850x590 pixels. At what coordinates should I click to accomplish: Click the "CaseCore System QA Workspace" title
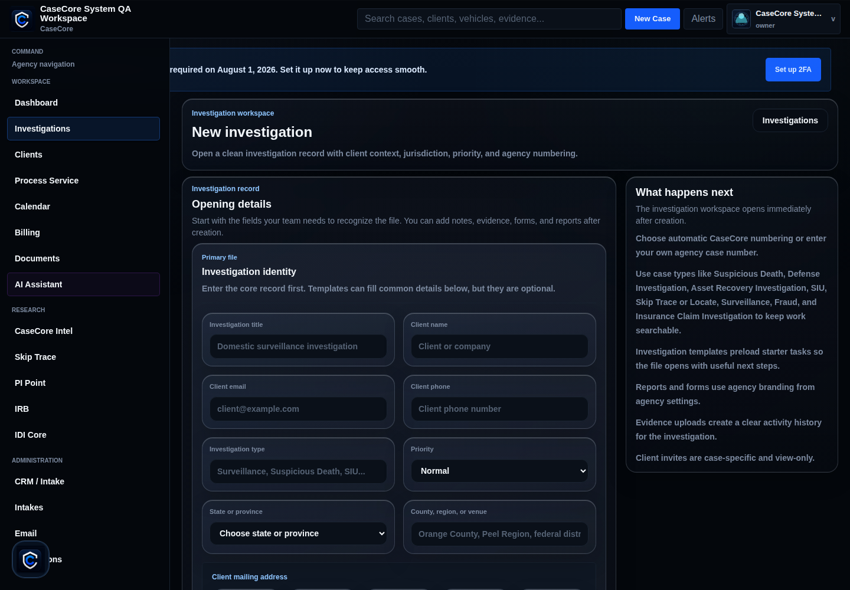point(86,14)
